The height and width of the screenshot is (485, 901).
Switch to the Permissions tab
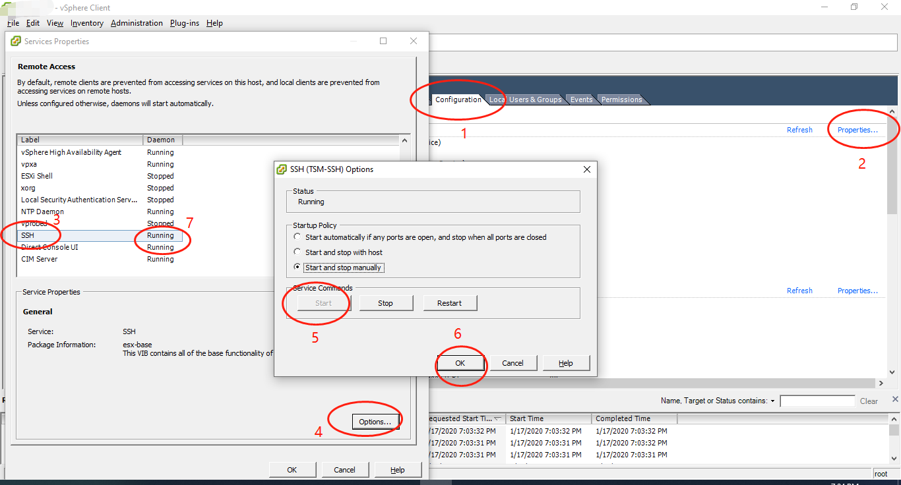[621, 100]
